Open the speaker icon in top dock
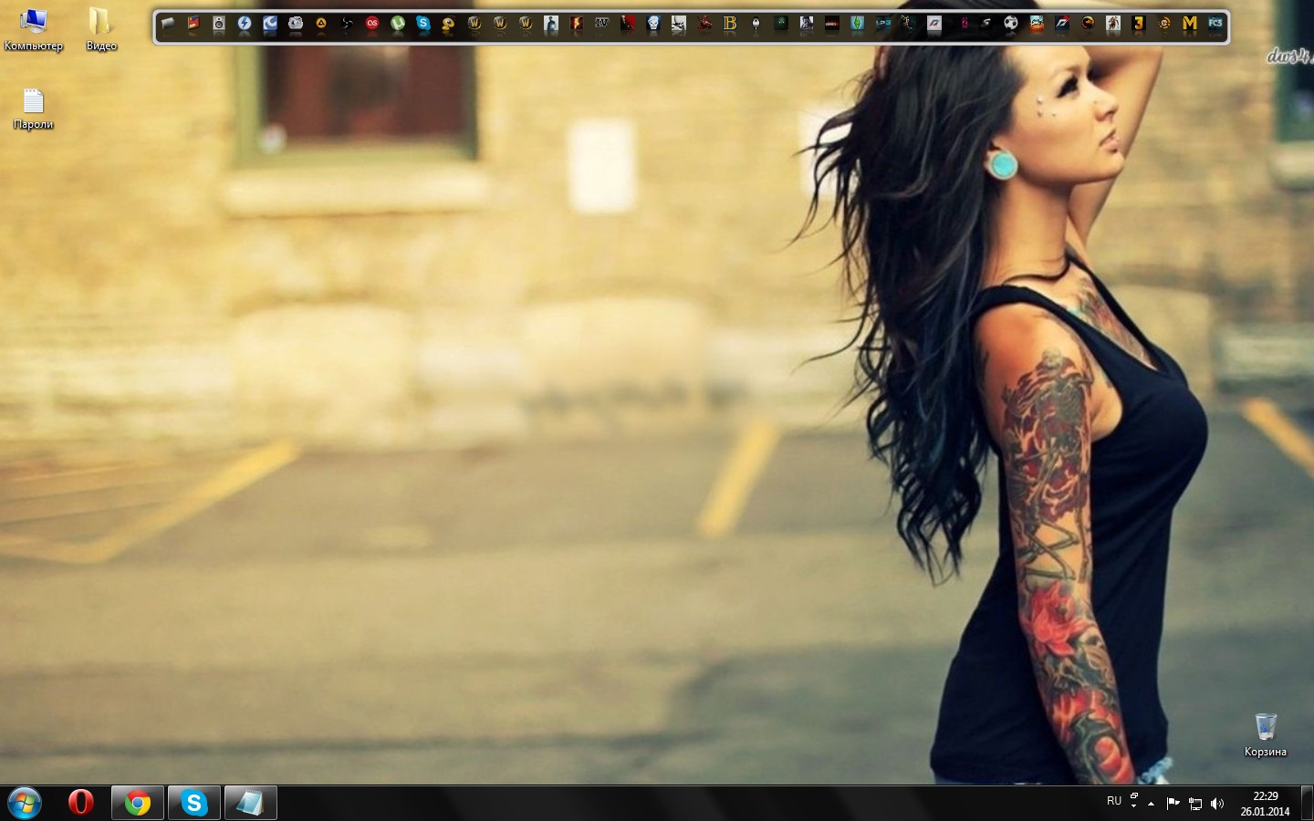 pyautogui.click(x=219, y=25)
